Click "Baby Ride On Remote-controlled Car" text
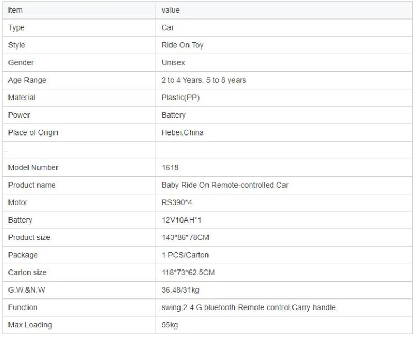Viewport: 416px width, 338px height. pyautogui.click(x=225, y=185)
